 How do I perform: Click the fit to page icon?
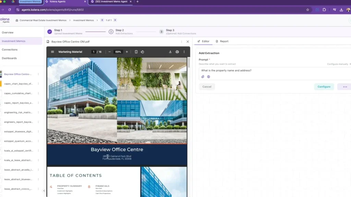[x=136, y=52]
